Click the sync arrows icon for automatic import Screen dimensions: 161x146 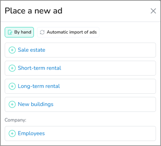pos(42,32)
